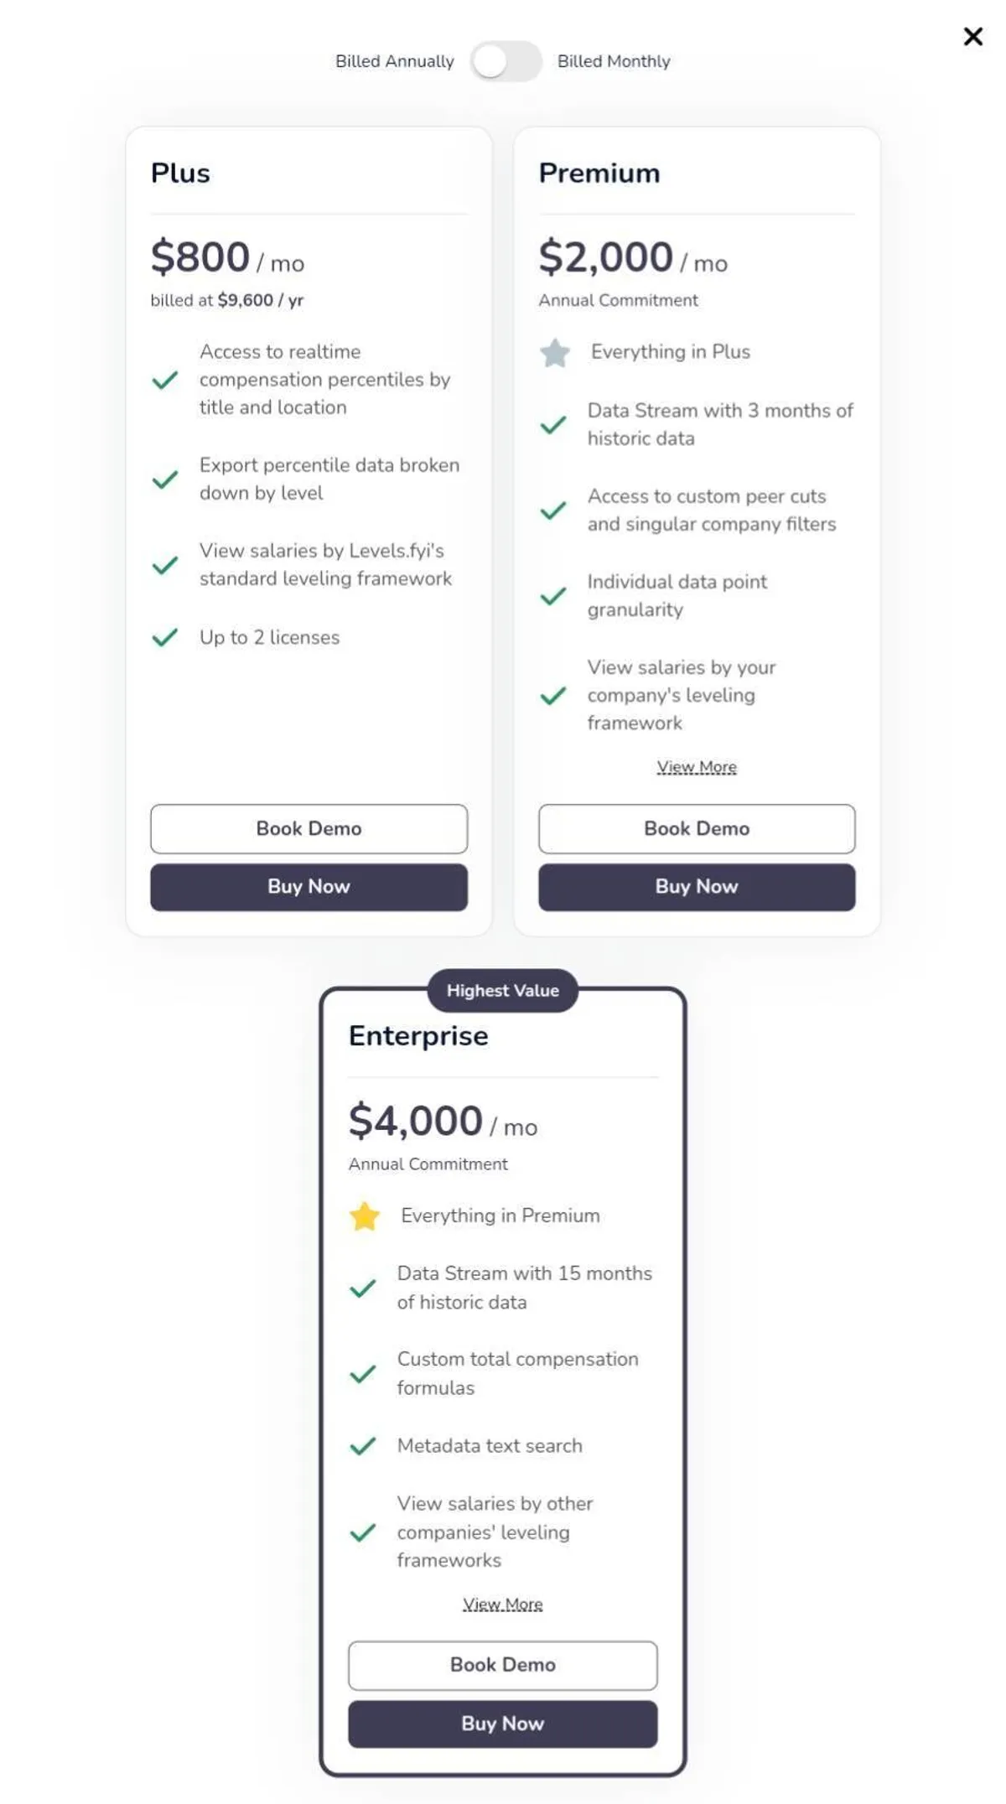
Task: Expand View More under Enterprise features
Action: click(502, 1604)
